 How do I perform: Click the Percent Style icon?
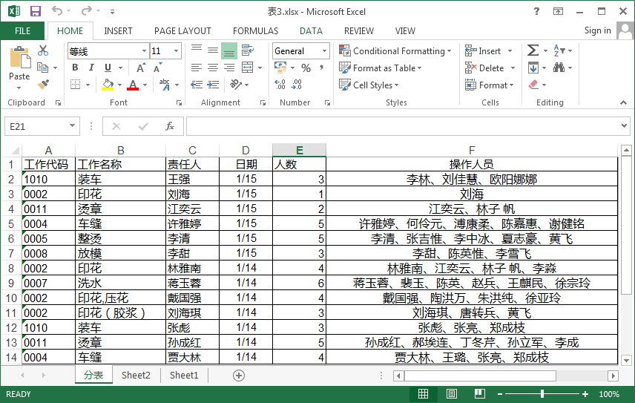[306, 68]
